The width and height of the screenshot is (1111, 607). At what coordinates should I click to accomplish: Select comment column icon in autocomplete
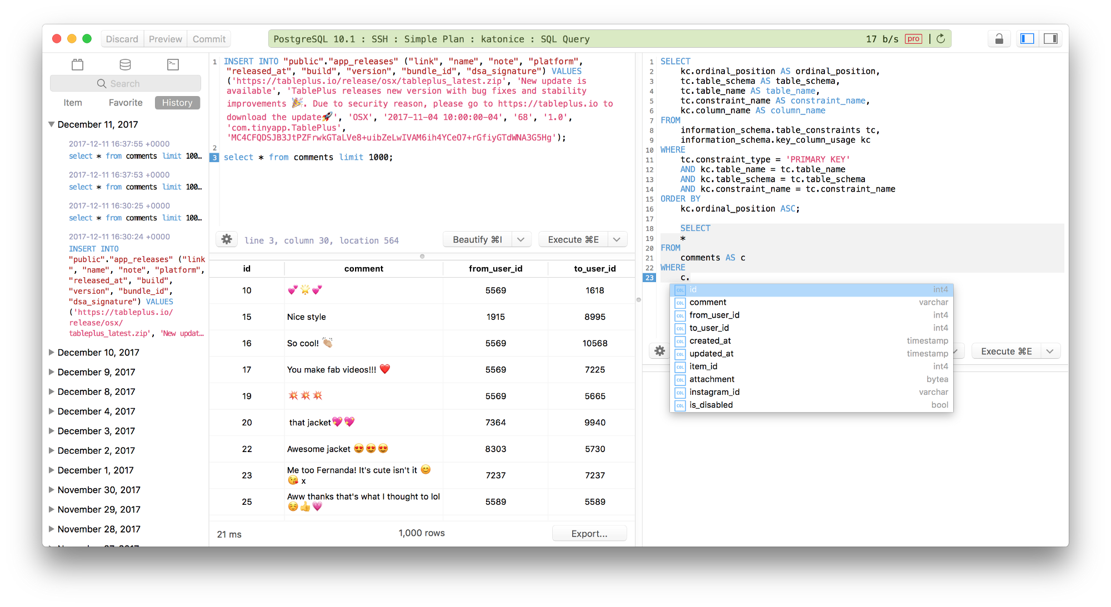click(680, 303)
